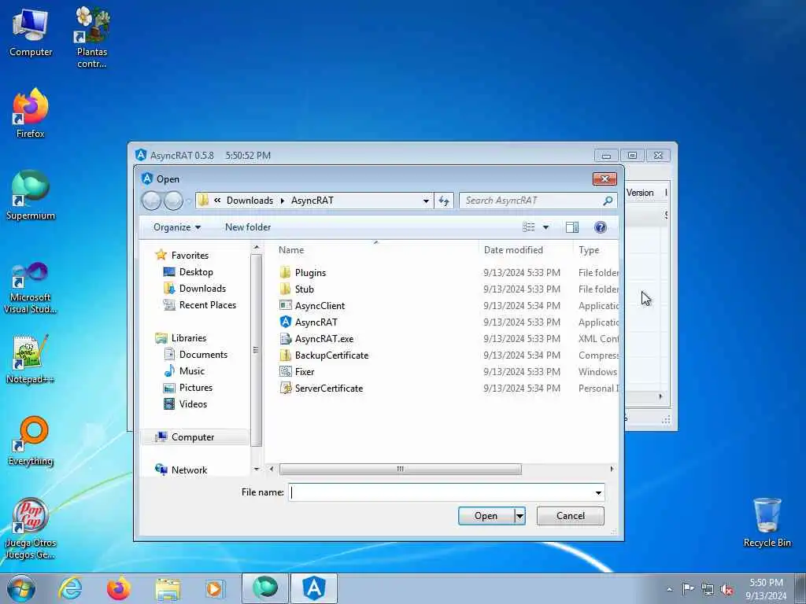Open Windows Explorer from the taskbar
This screenshot has width=806, height=604.
(x=168, y=588)
